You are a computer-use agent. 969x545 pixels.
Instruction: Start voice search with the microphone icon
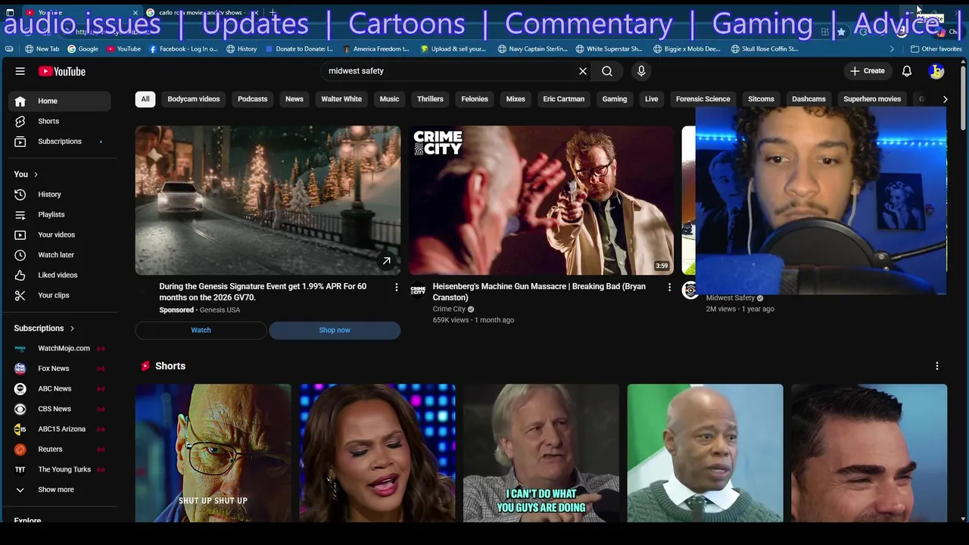(641, 71)
